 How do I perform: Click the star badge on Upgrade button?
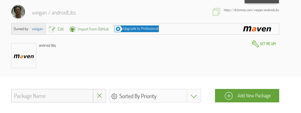click(118, 29)
